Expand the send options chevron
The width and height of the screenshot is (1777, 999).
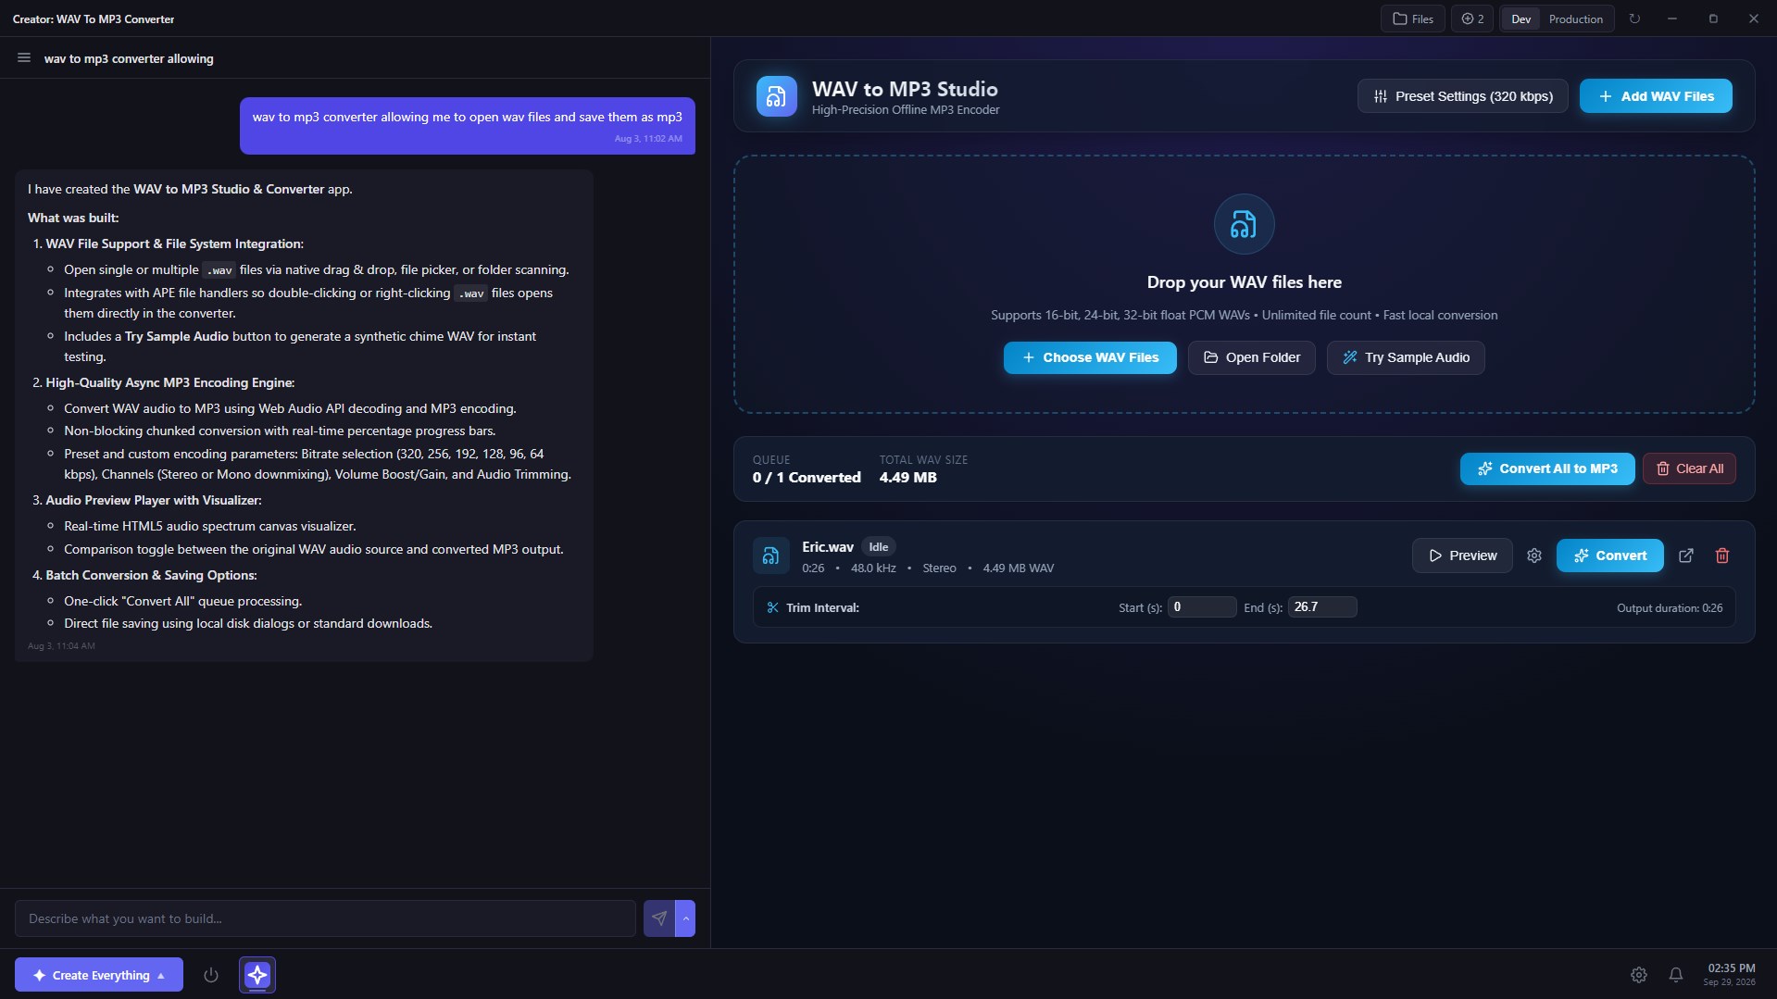click(685, 918)
